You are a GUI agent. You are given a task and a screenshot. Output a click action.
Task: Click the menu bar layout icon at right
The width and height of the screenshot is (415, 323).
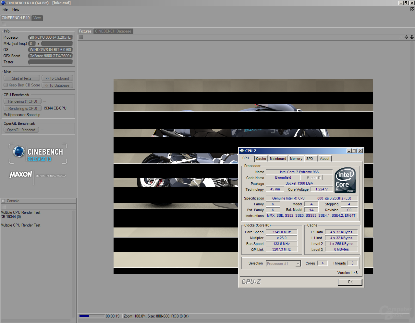[412, 9]
